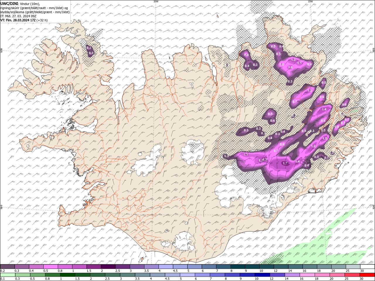Click the 'UWC/DINI: Vindur (10m),' title line

click(20, 4)
